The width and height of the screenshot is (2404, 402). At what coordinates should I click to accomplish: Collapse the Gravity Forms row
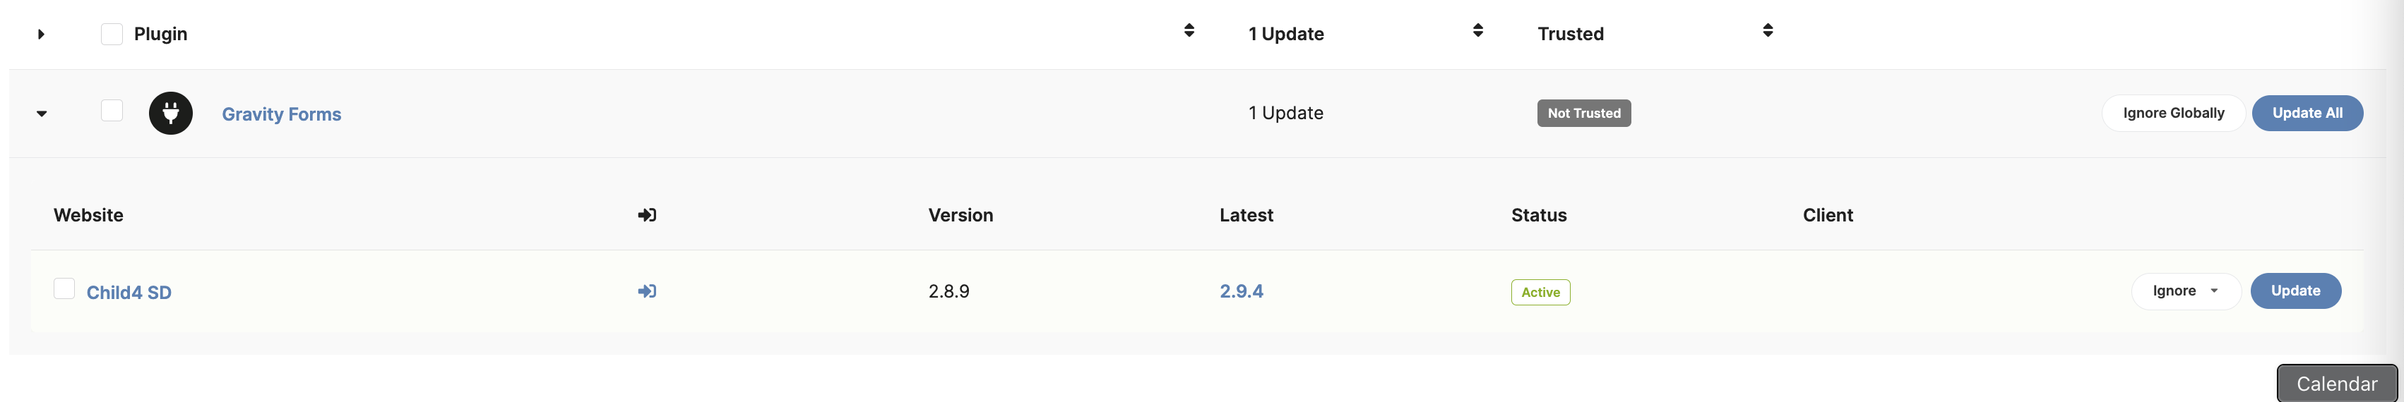pyautogui.click(x=41, y=114)
